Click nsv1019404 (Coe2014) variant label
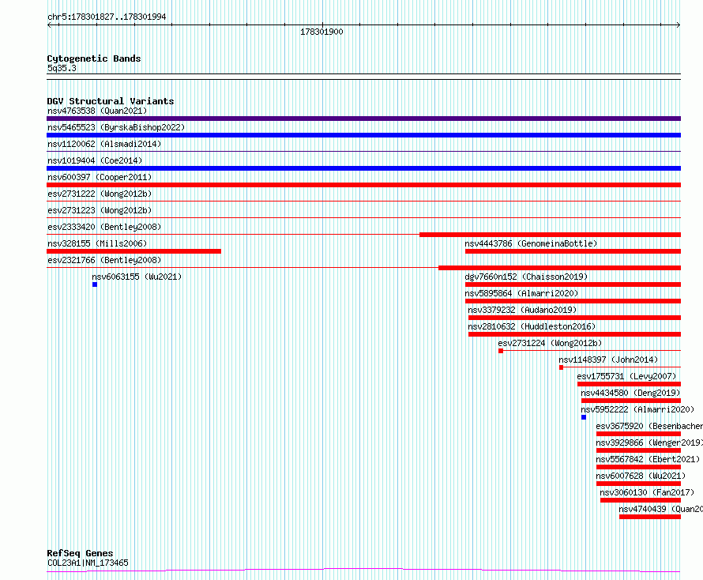The width and height of the screenshot is (703, 580). [x=95, y=160]
